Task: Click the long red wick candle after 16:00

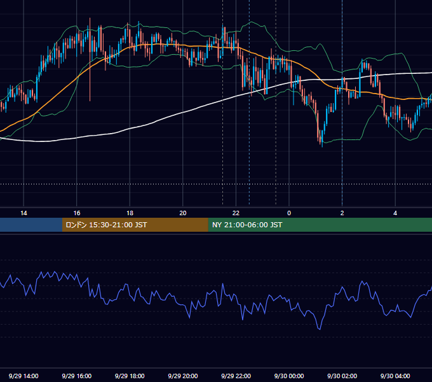Action: 90,59
